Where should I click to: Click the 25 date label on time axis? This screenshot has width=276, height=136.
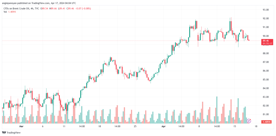coord(135,126)
